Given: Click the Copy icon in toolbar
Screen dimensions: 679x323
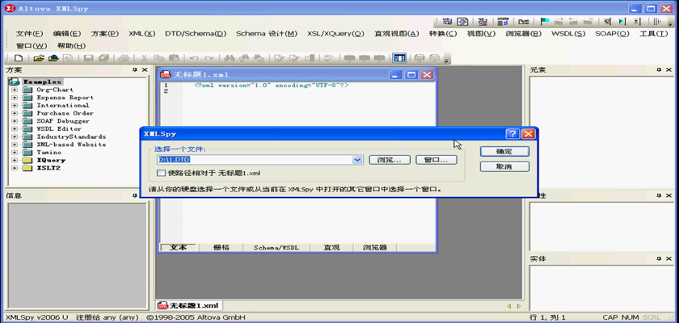Looking at the screenshot, I should 159,58.
